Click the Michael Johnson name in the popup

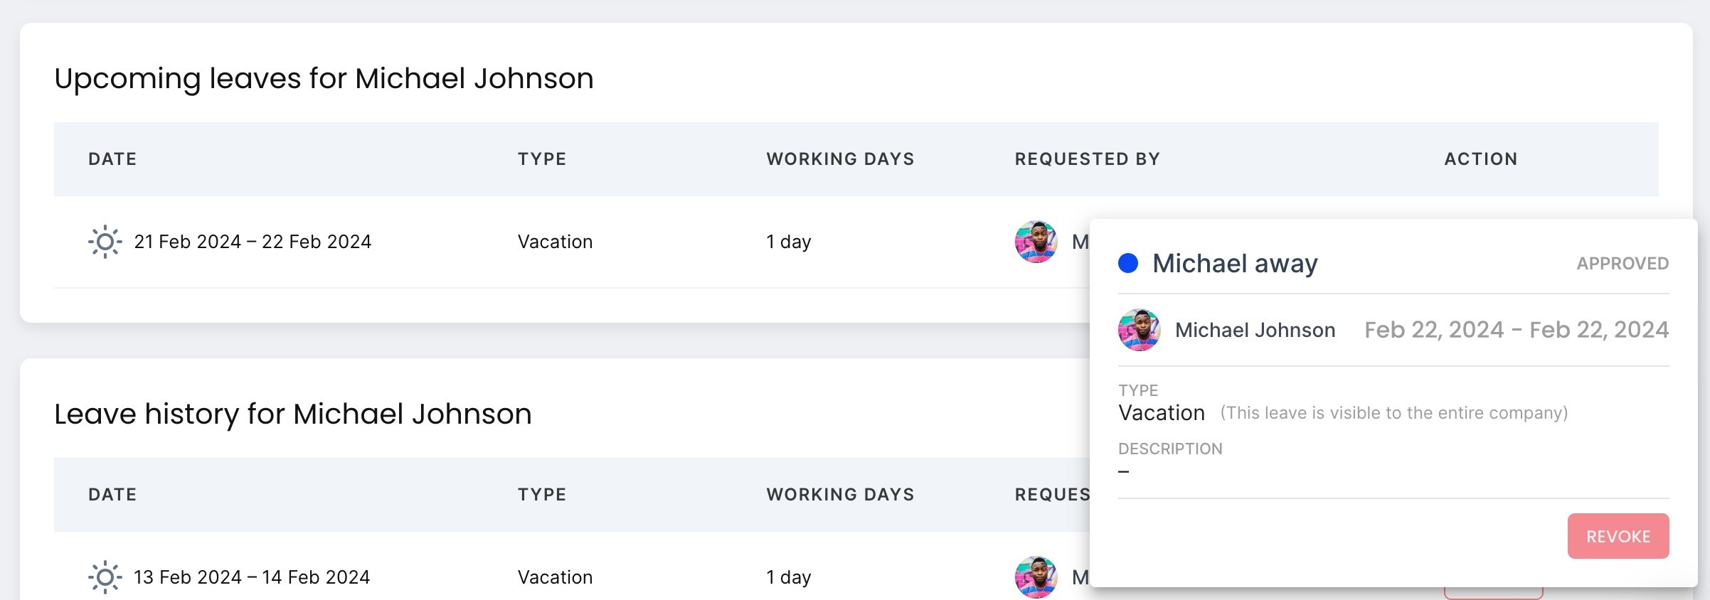[1255, 330]
